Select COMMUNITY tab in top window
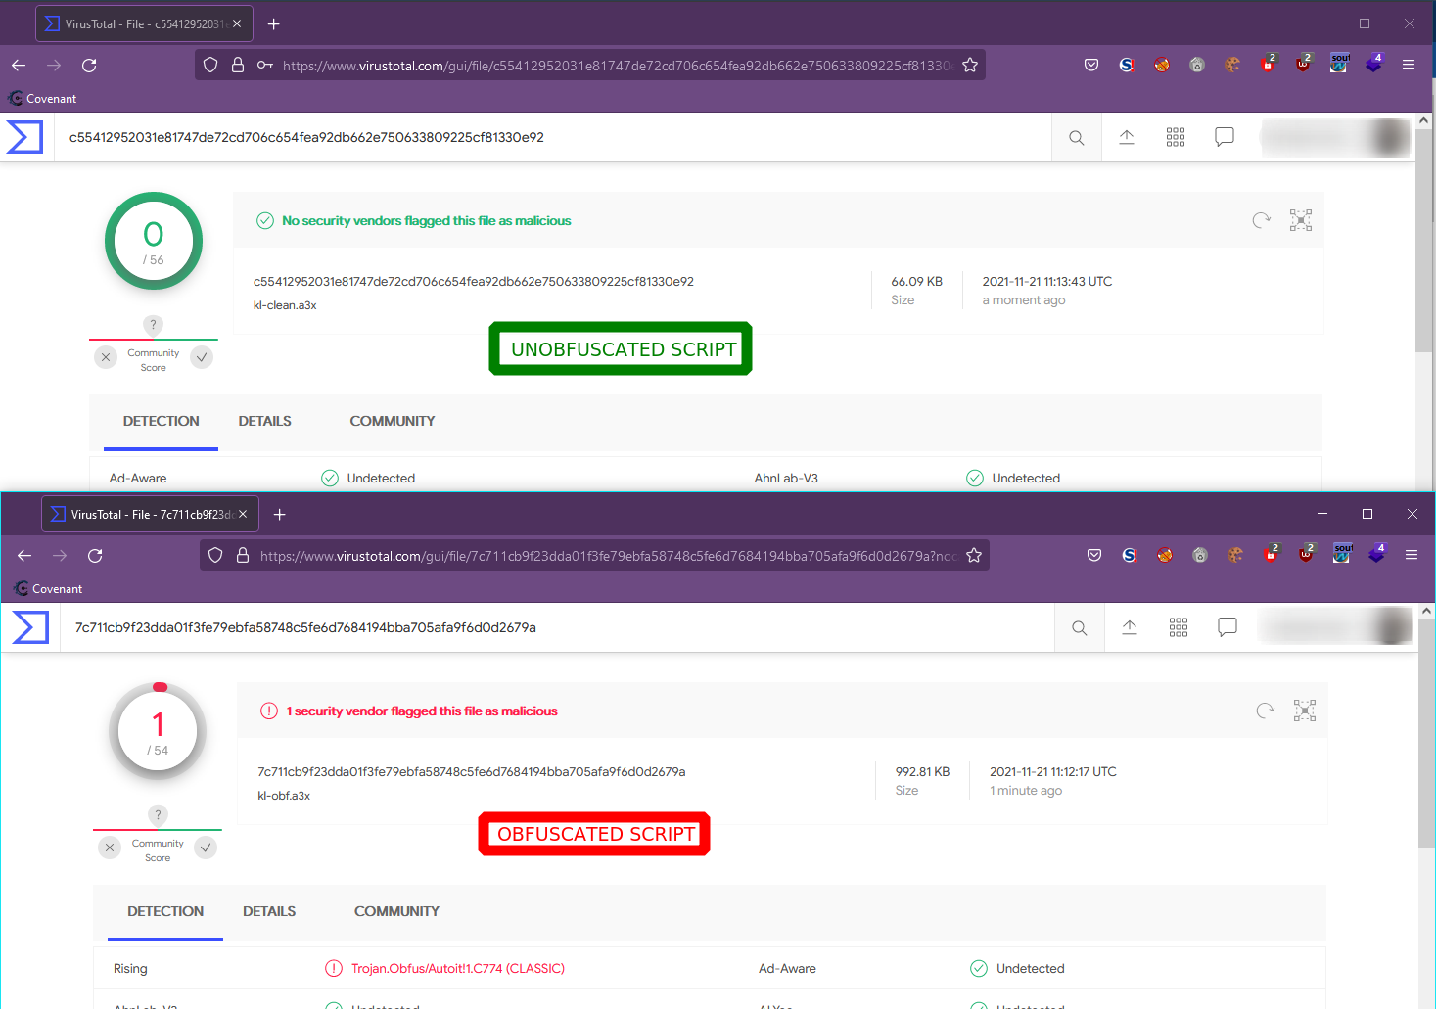Image resolution: width=1436 pixels, height=1009 pixels. coord(393,421)
